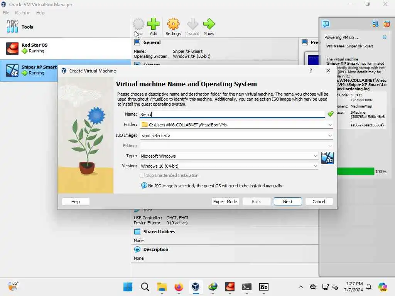
Task: Click the green Add machine toolbar icon
Action: [153, 24]
